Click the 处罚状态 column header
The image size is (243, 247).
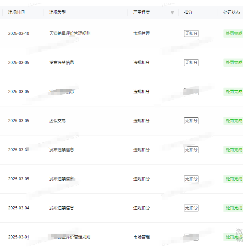231,12
